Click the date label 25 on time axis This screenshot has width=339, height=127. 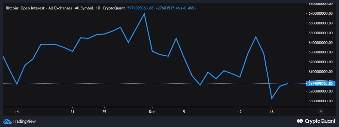104,112
